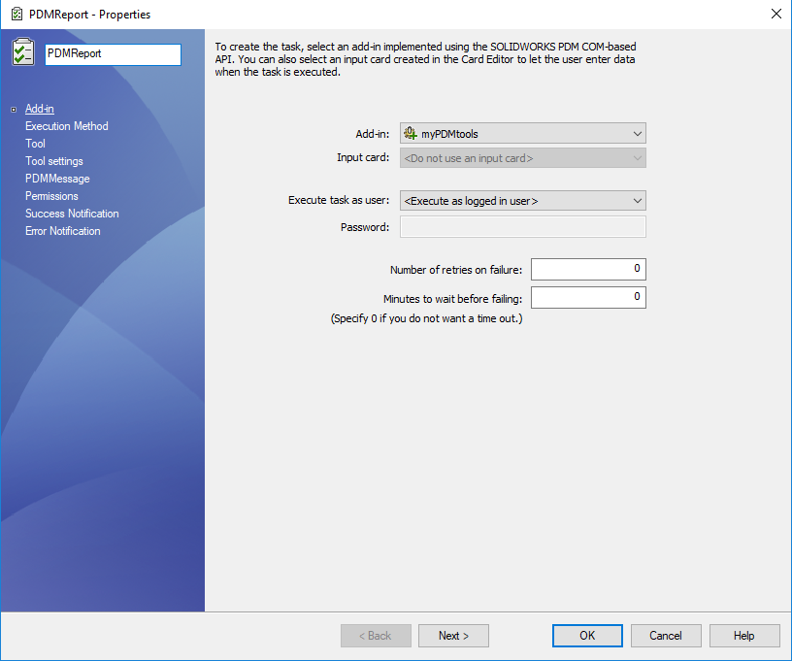Open the Add-in dropdown list

637,134
